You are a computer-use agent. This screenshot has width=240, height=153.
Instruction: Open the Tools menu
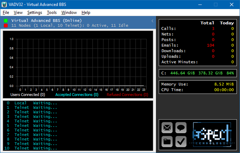tap(52, 12)
